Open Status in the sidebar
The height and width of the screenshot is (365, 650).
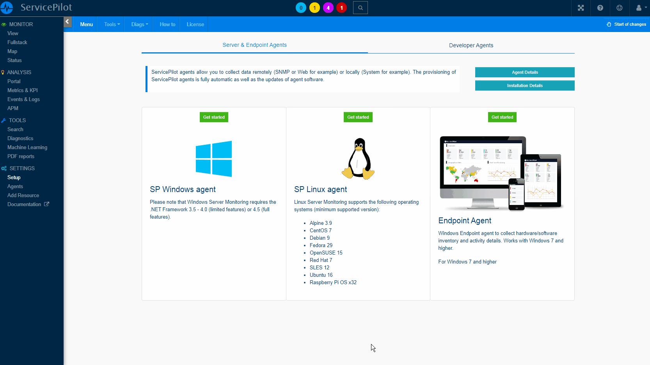pyautogui.click(x=14, y=60)
